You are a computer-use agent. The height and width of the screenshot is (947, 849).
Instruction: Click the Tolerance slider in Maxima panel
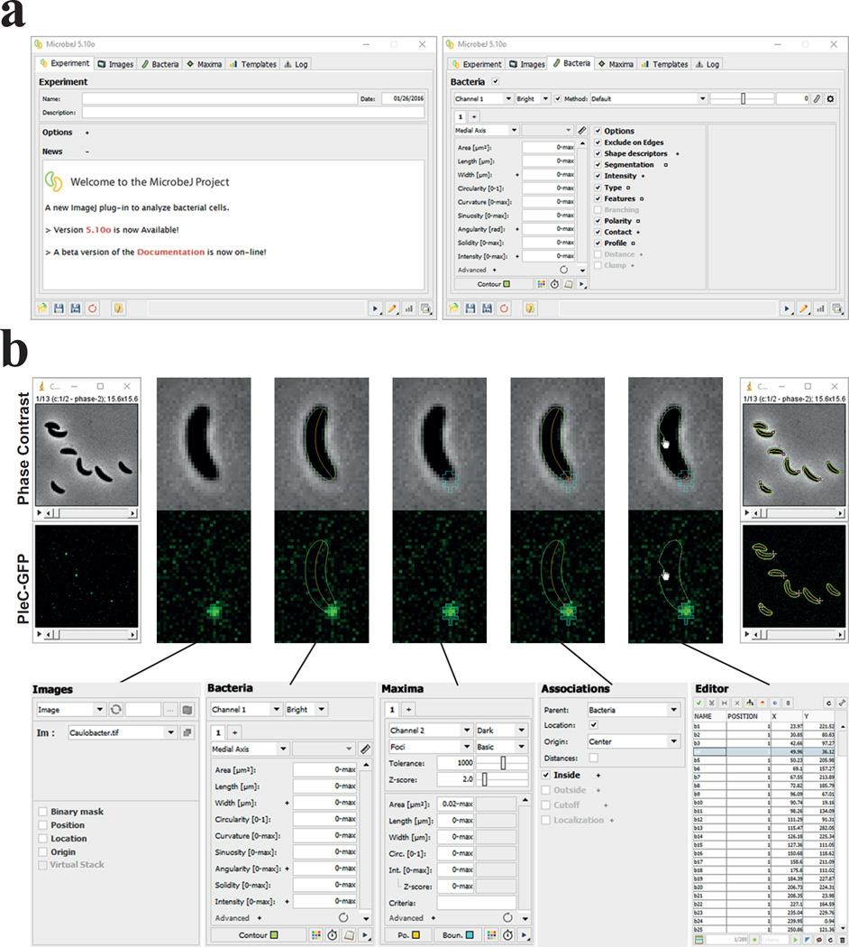502,762
